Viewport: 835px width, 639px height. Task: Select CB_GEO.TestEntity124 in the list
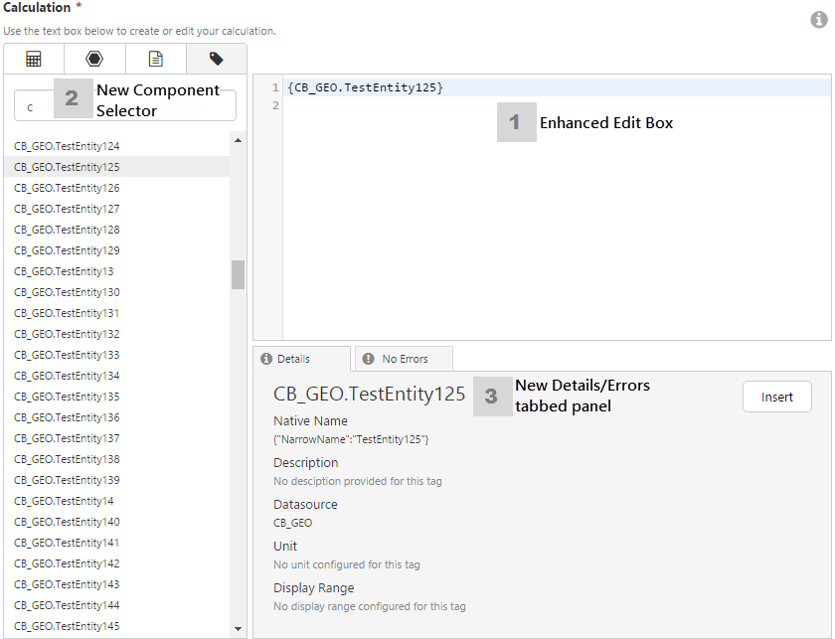(67, 146)
